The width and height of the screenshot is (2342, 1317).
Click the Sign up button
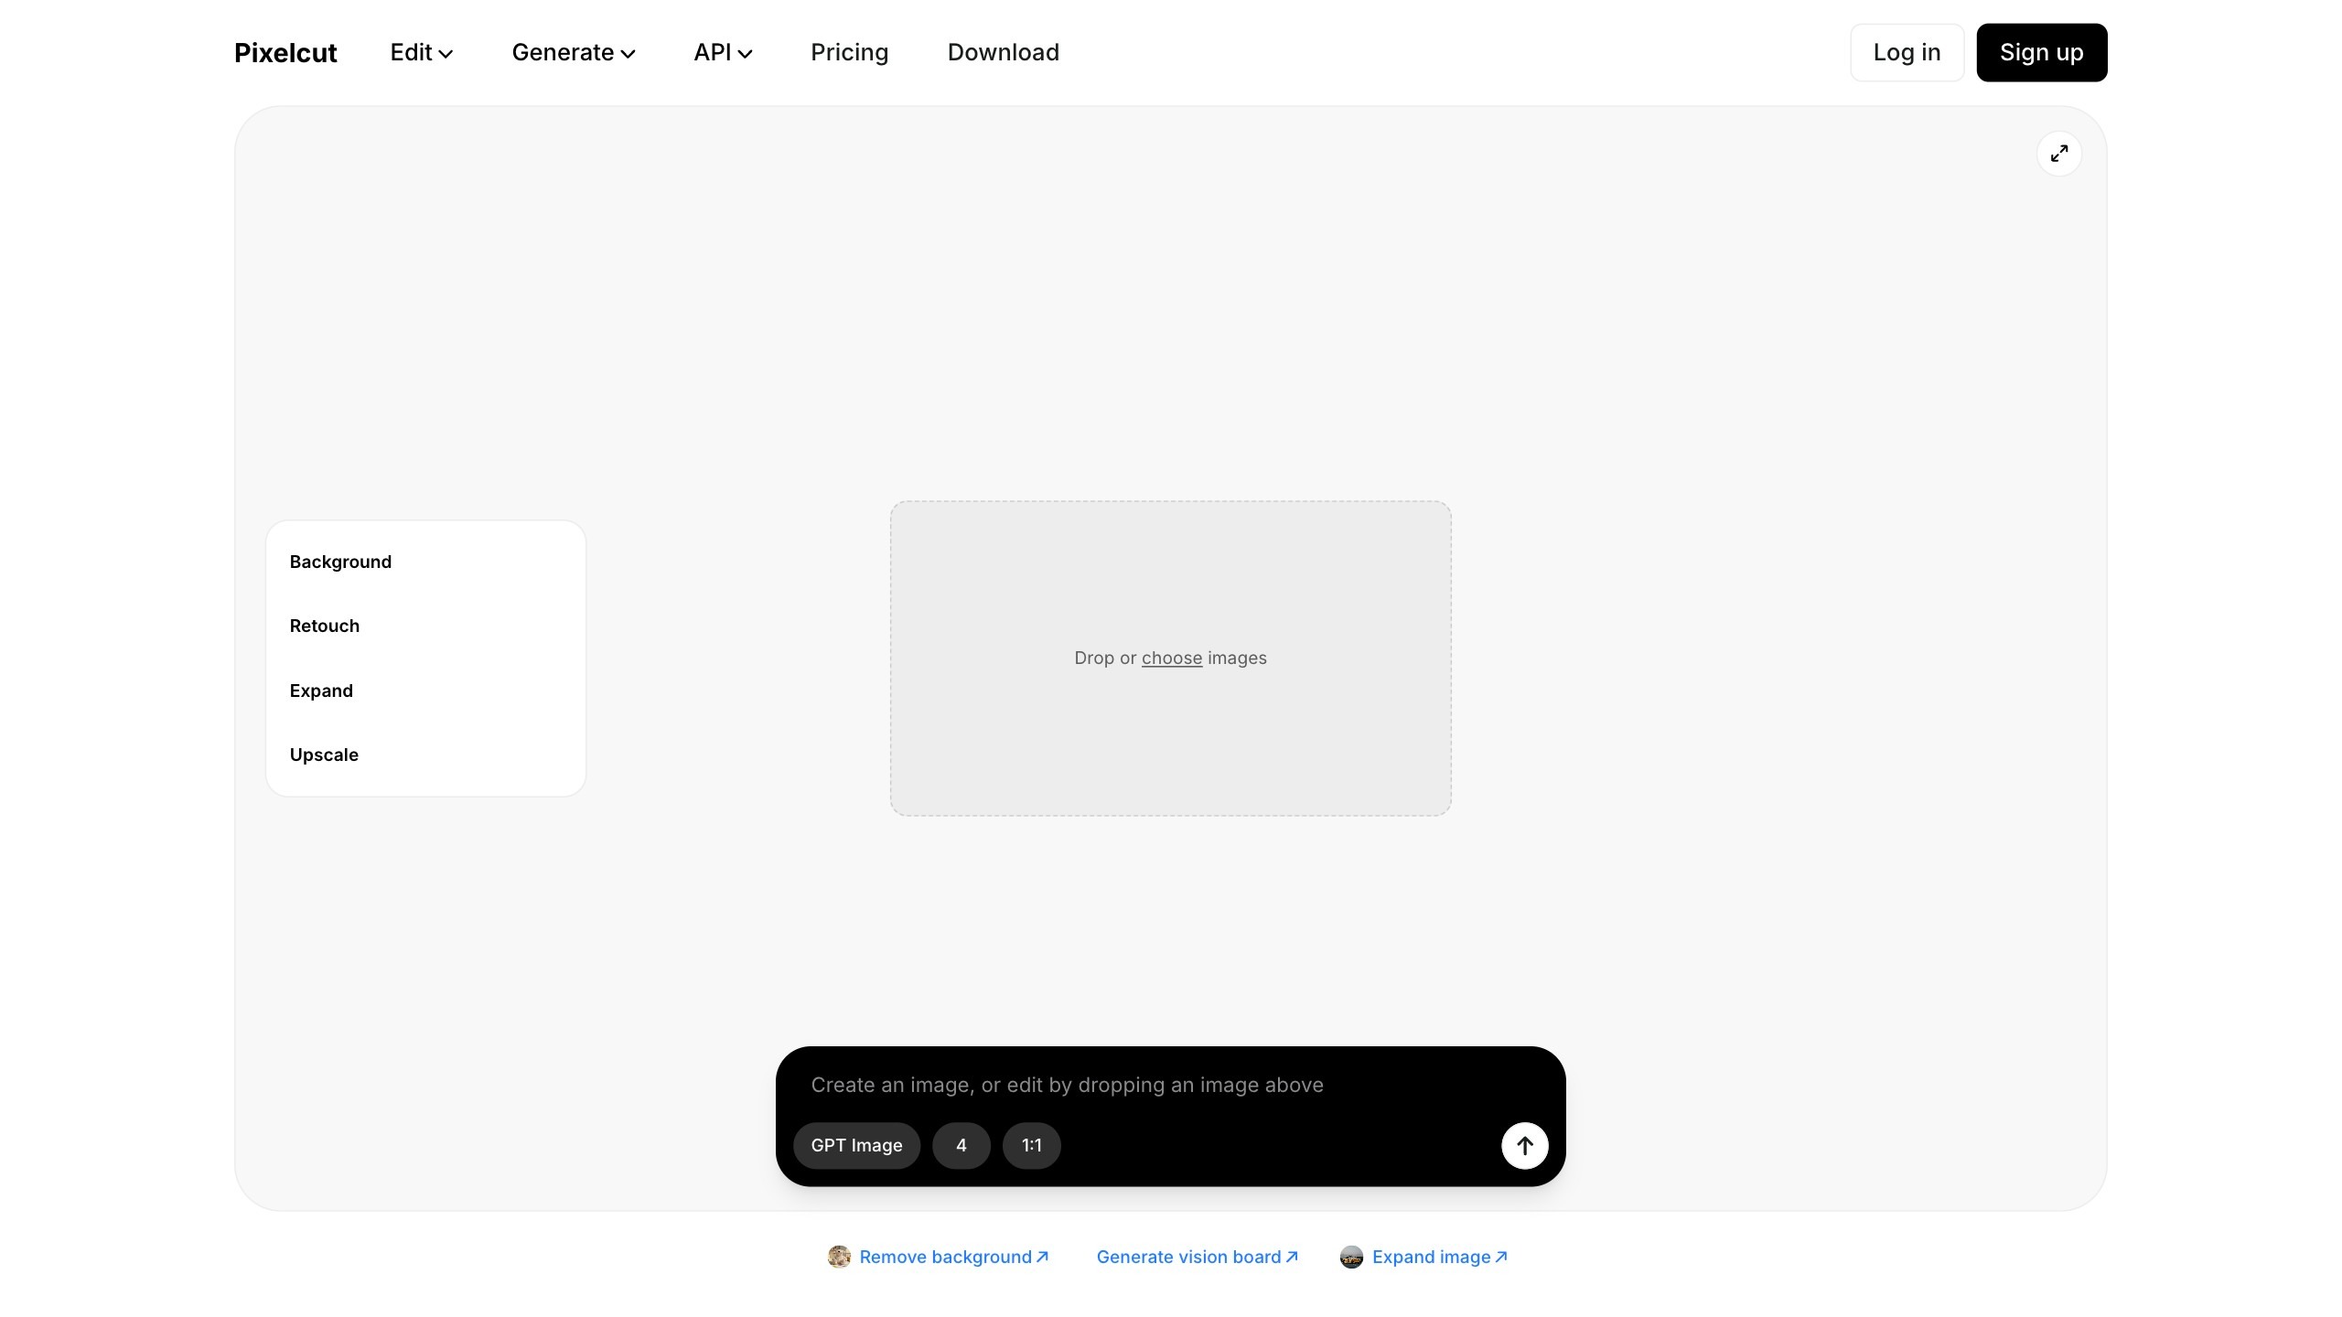tap(2041, 53)
